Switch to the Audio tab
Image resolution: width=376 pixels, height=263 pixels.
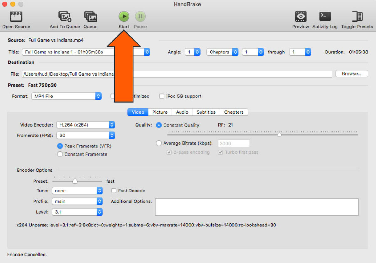(x=182, y=112)
